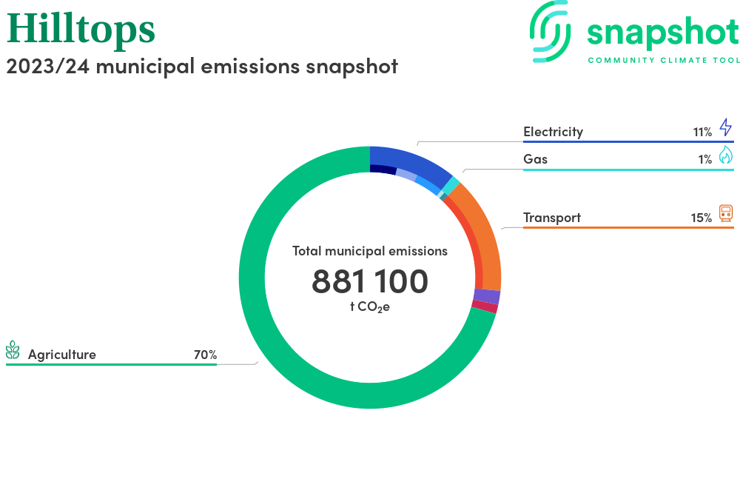Viewport: 740px width, 496px height.
Task: Select the Gas legend label
Action: pyautogui.click(x=535, y=159)
